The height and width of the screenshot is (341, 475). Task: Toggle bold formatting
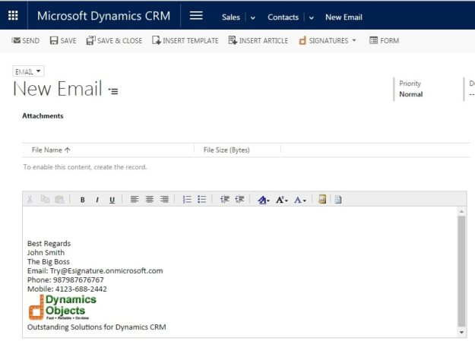pos(82,200)
